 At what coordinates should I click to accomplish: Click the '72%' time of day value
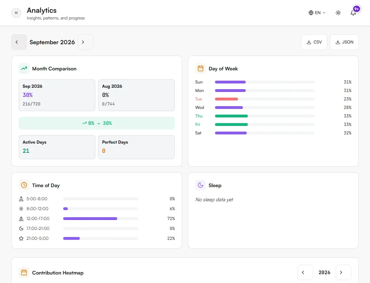tap(171, 219)
